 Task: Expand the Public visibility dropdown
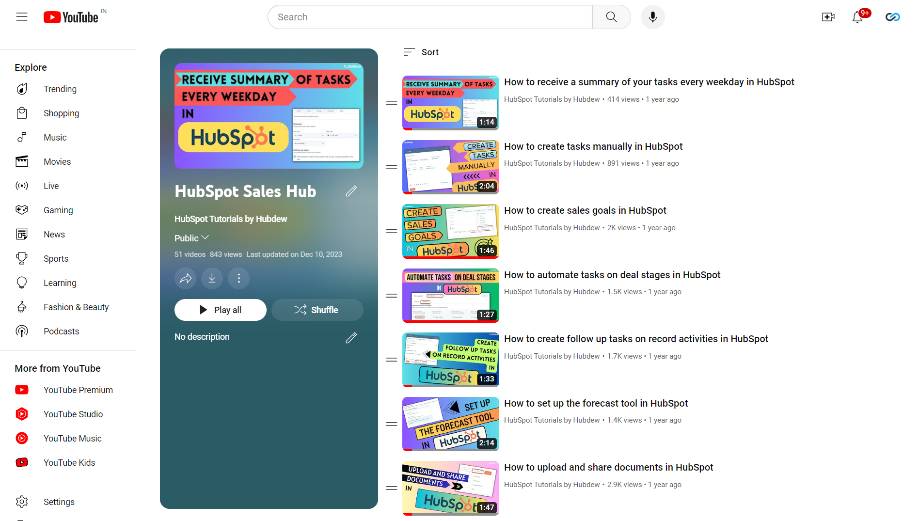(x=191, y=238)
